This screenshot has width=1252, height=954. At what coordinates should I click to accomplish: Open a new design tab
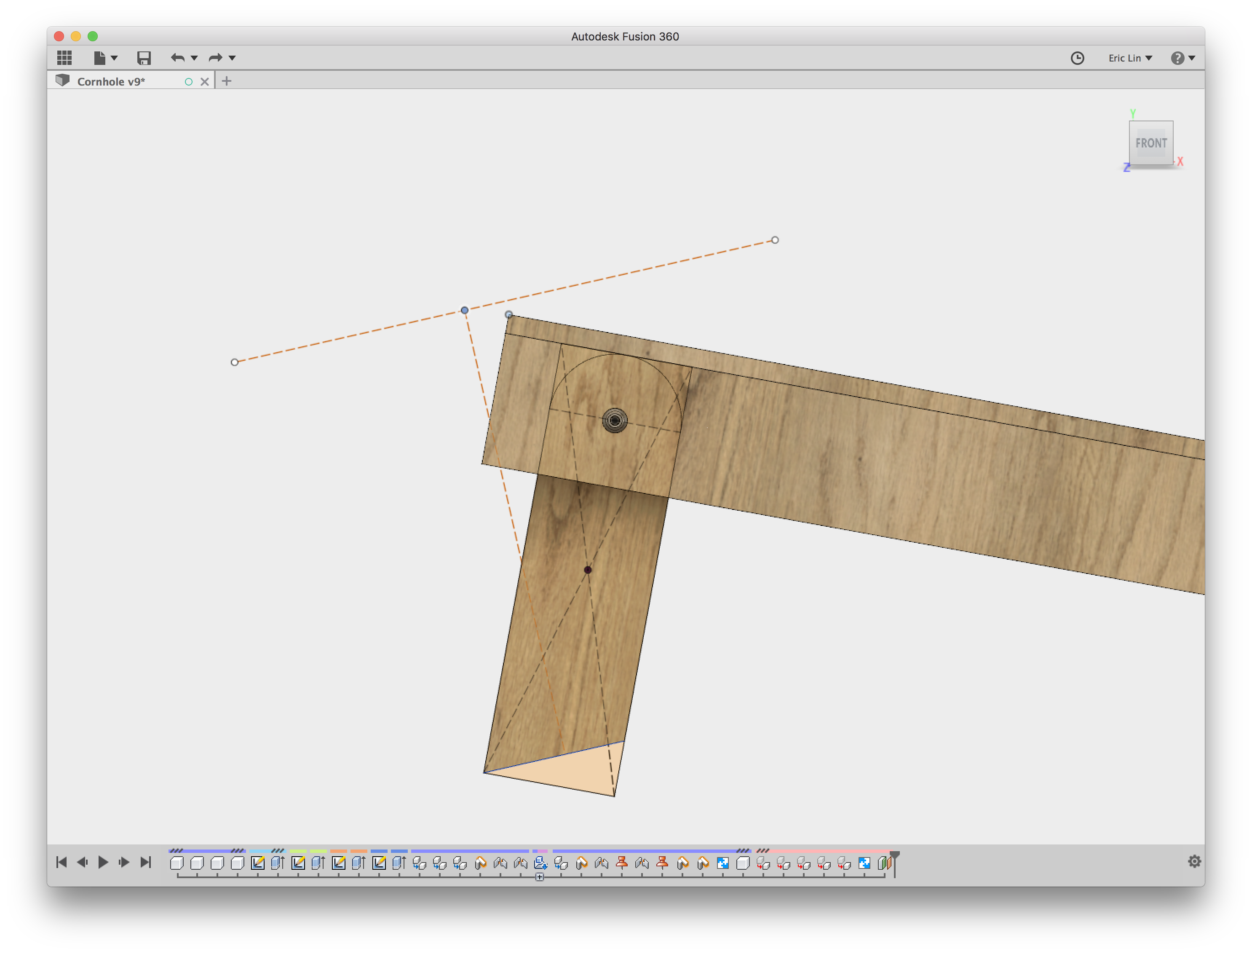pos(227,81)
